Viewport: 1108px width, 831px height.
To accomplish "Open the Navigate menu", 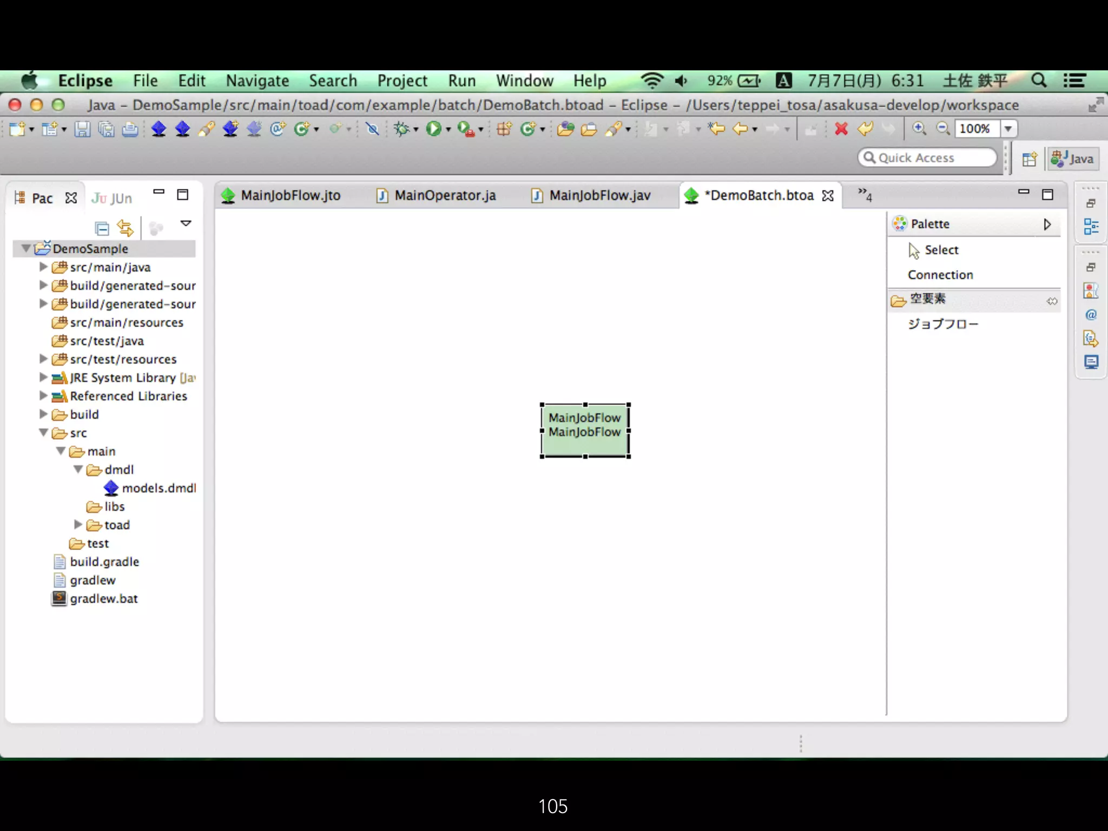I will (x=257, y=81).
